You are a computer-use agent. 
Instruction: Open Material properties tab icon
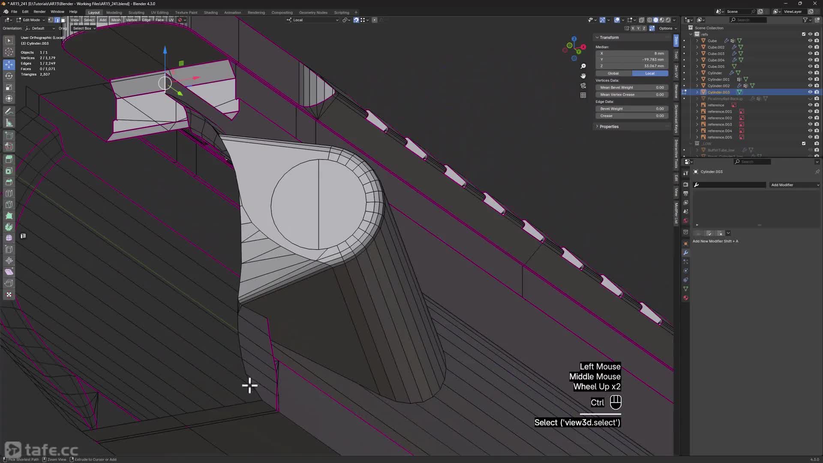click(x=685, y=298)
